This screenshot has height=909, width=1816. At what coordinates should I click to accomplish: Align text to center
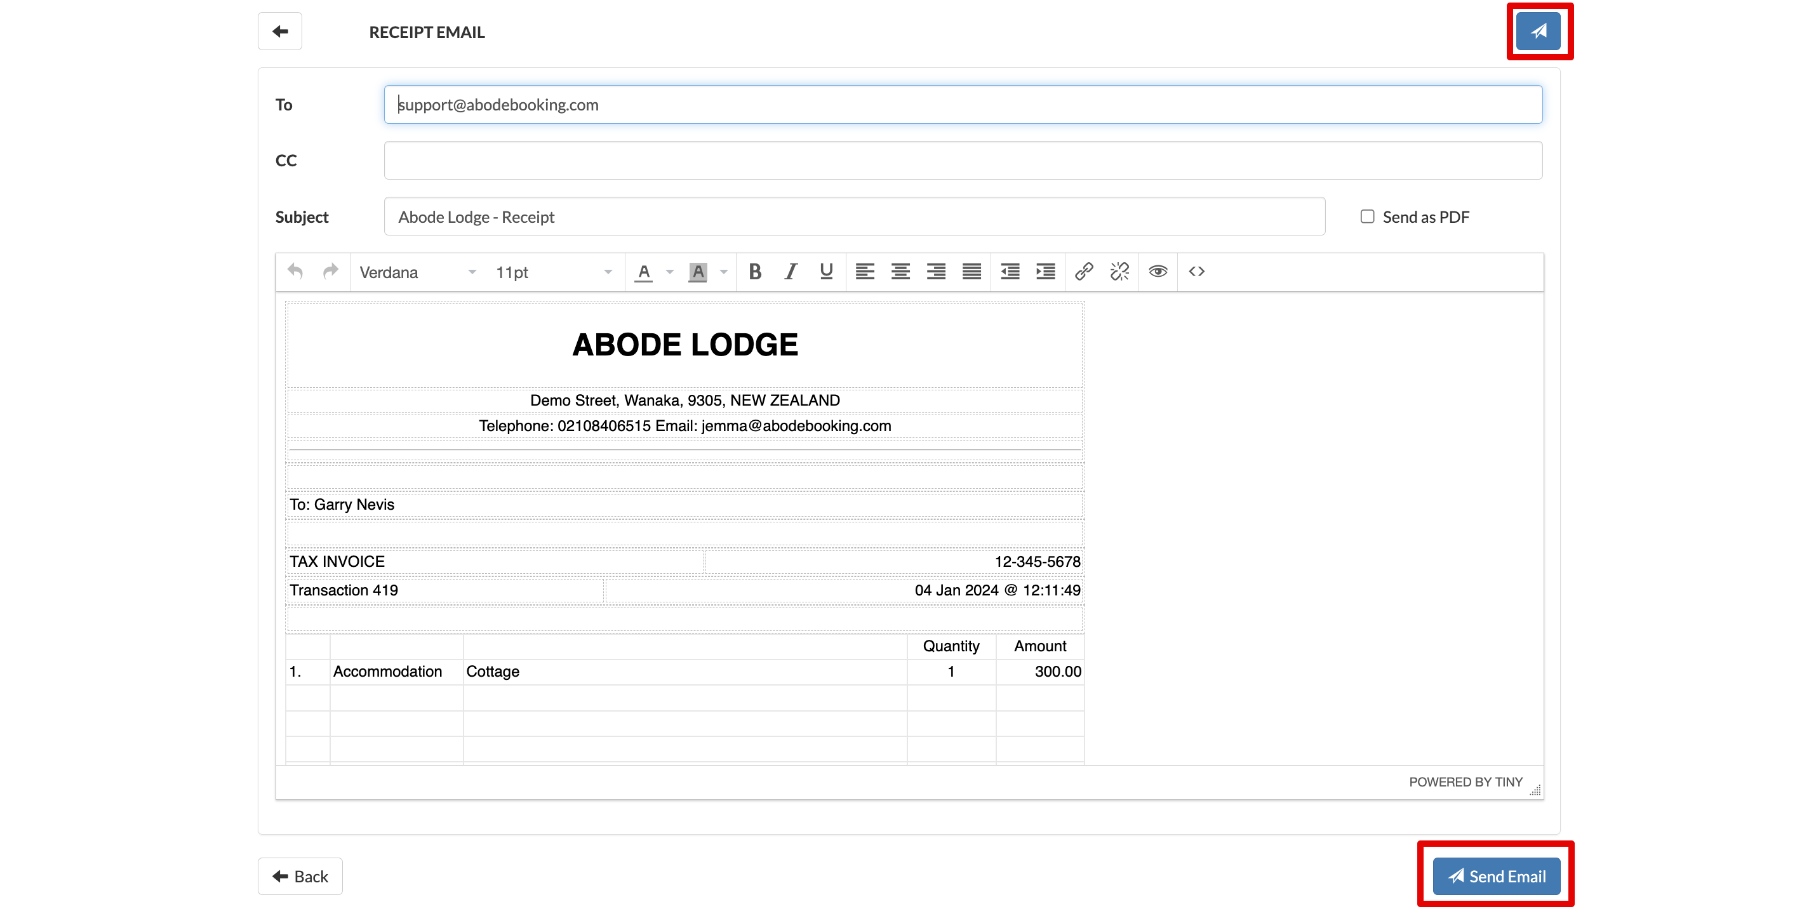coord(900,272)
